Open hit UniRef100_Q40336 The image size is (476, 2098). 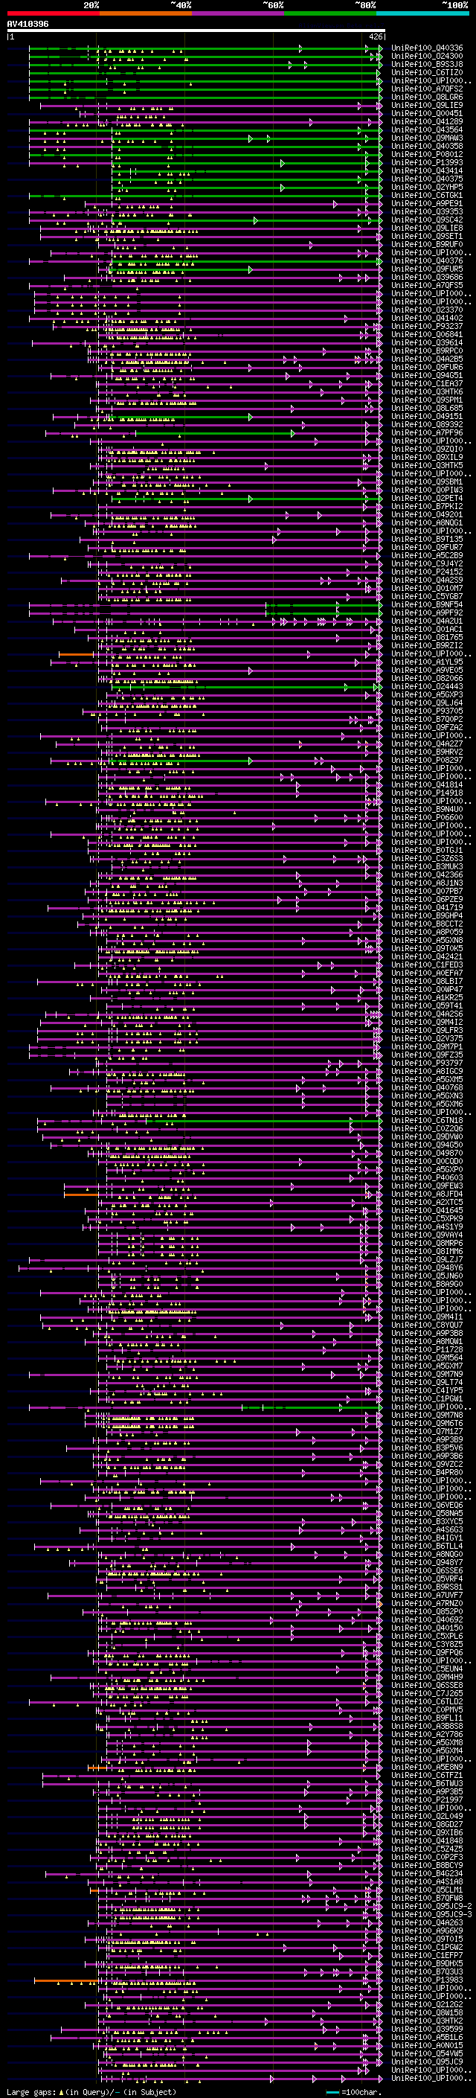point(426,48)
